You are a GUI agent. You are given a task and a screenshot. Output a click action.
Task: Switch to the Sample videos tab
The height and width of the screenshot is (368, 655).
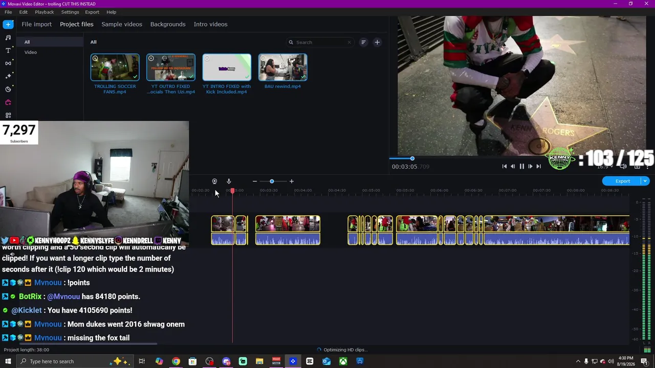point(122,24)
